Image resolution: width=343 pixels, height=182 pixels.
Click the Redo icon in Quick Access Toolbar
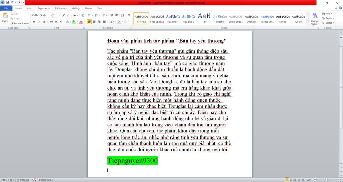[x=19, y=3]
